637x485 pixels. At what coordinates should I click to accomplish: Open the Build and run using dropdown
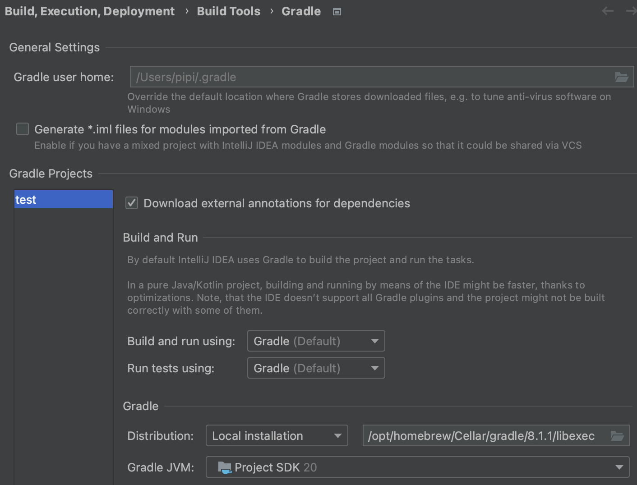(x=316, y=341)
